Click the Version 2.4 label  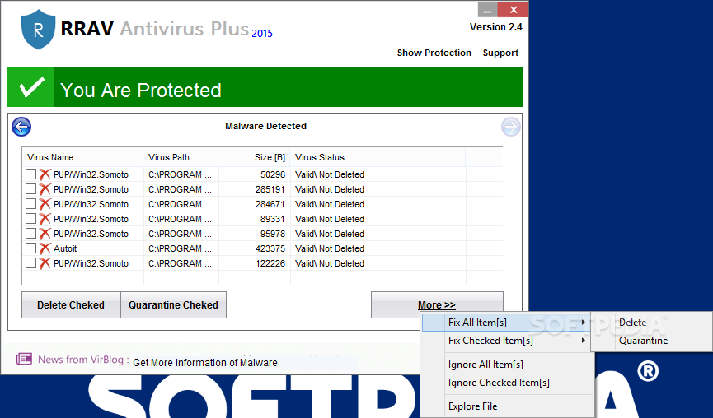pyautogui.click(x=496, y=27)
